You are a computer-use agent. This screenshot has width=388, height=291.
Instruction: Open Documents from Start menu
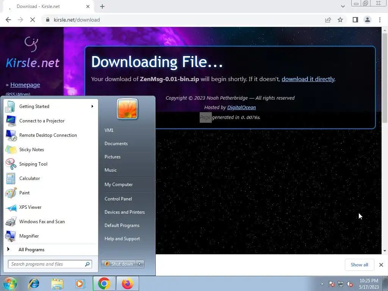click(x=116, y=144)
